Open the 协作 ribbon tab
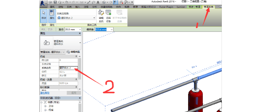 [x=118, y=7]
